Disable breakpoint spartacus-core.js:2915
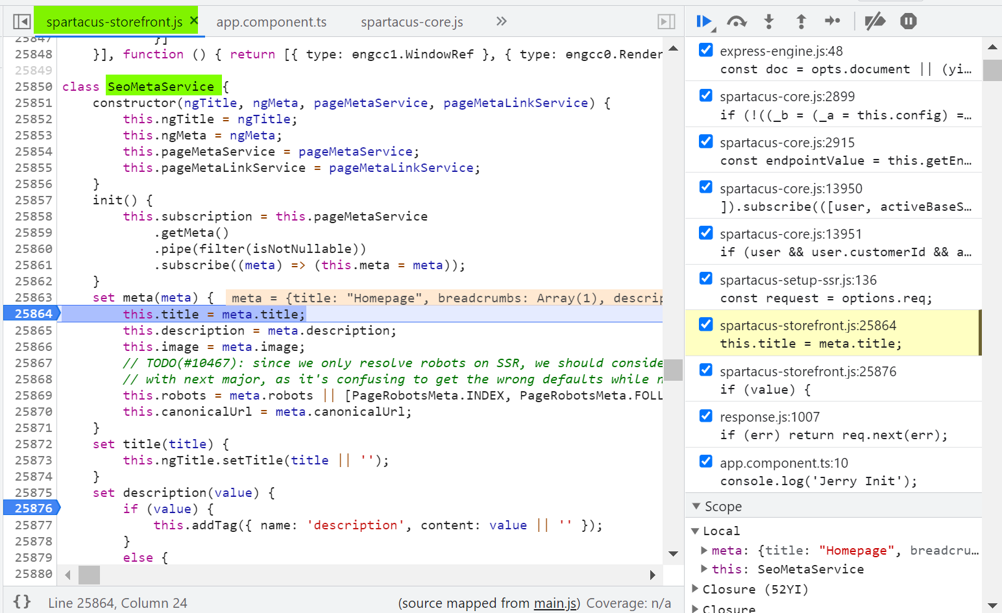Viewport: 1002px width, 613px height. point(706,141)
